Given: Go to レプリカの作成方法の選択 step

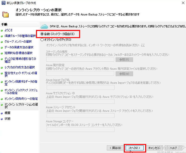Looking at the screenshot, I should [20, 67].
